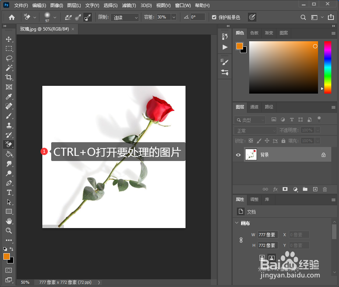Select the Eyedropper tool

tap(9, 97)
